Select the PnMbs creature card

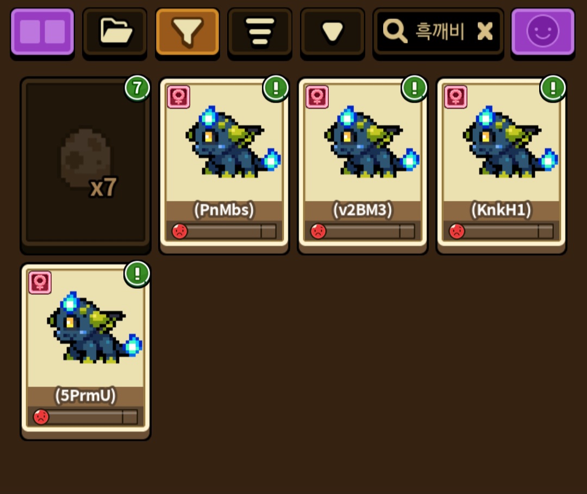coord(224,164)
